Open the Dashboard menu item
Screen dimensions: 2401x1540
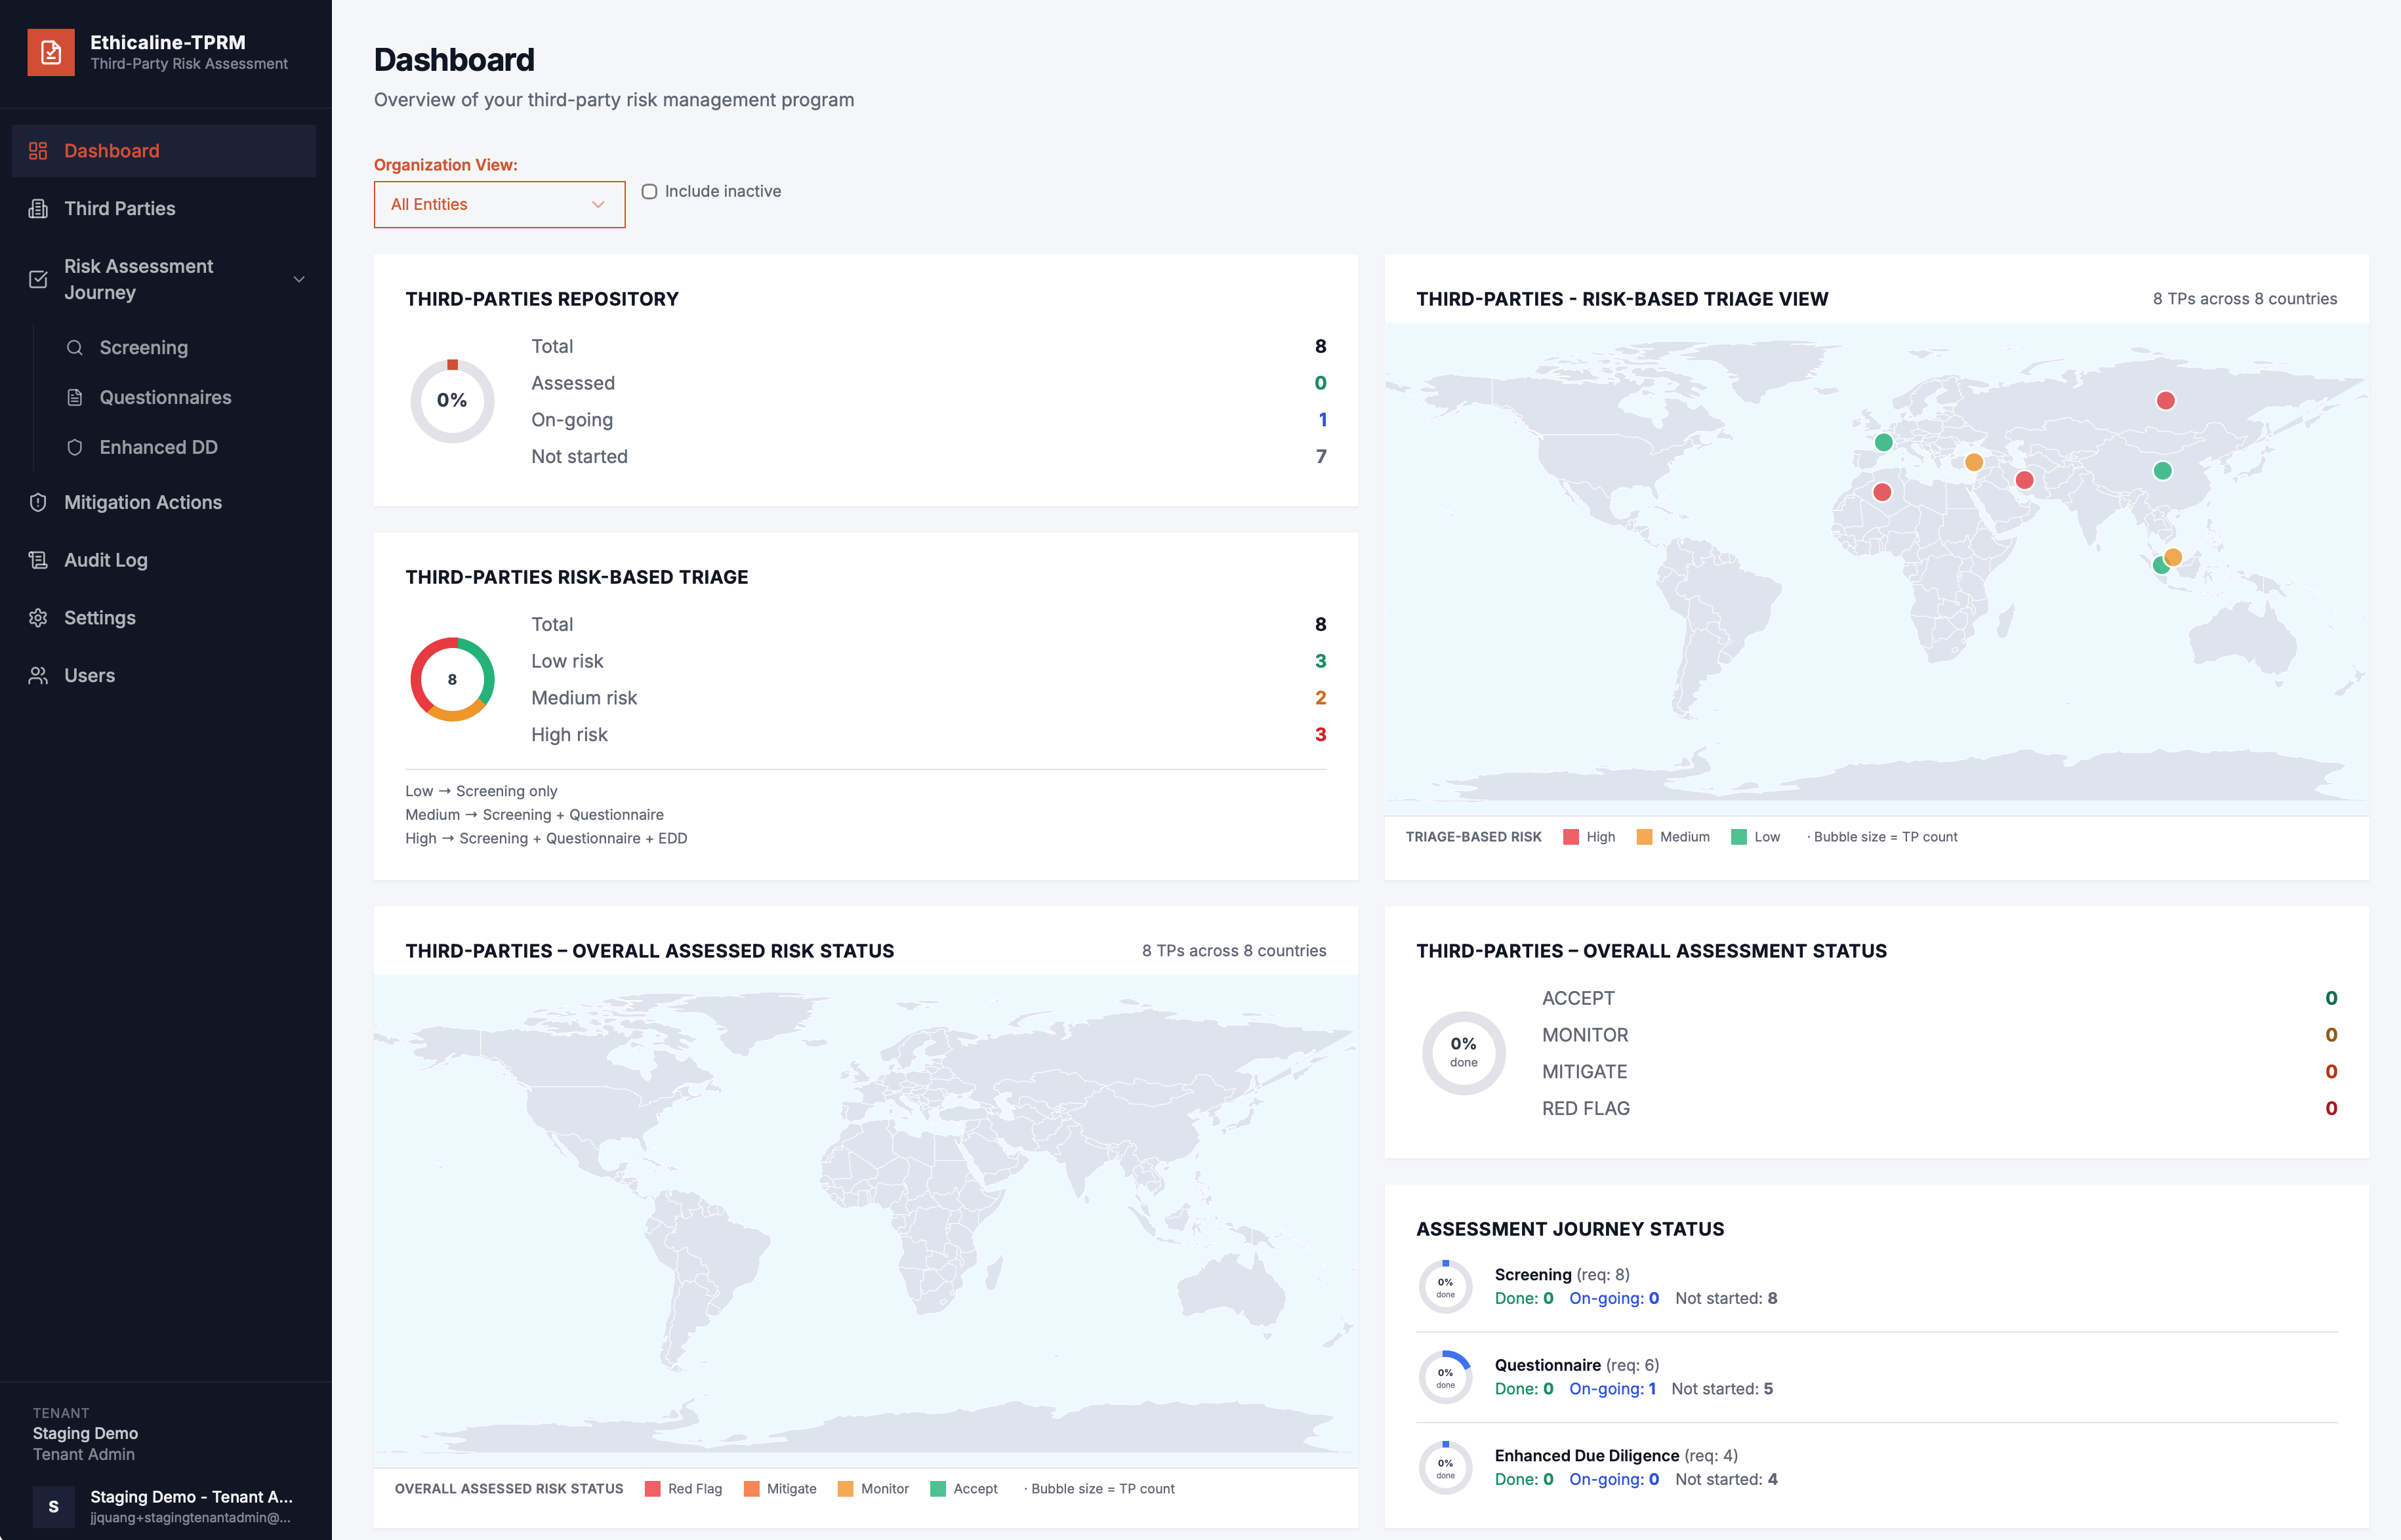(x=164, y=151)
